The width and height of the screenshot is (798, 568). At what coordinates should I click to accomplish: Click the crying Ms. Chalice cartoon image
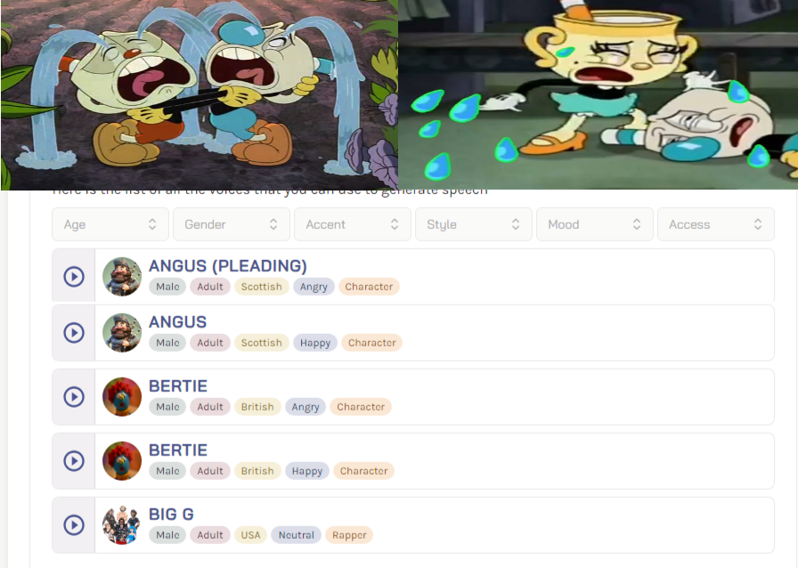pos(598,94)
